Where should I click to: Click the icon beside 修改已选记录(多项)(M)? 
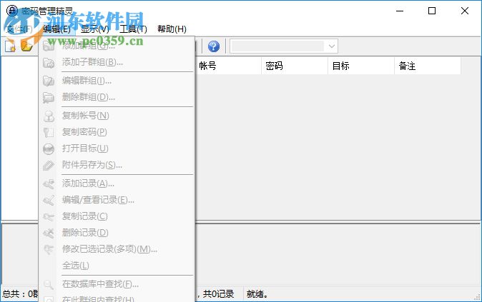[x=49, y=249]
